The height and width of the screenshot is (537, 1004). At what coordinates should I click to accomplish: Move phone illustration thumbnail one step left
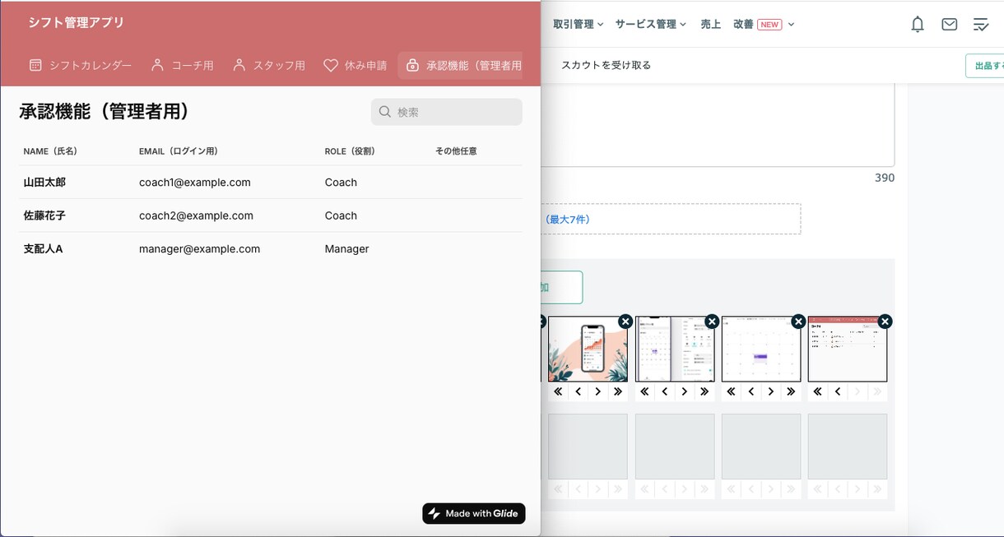[x=579, y=391]
